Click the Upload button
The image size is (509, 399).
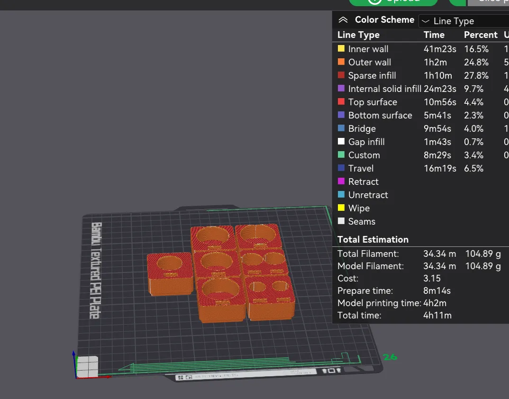point(393,1)
